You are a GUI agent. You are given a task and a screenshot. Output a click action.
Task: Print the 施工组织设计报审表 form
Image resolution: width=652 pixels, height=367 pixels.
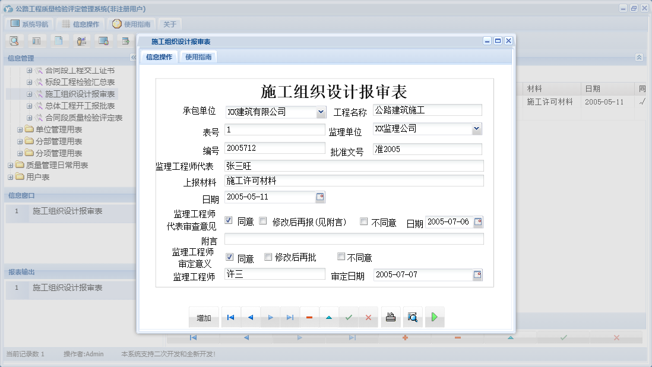click(x=390, y=317)
